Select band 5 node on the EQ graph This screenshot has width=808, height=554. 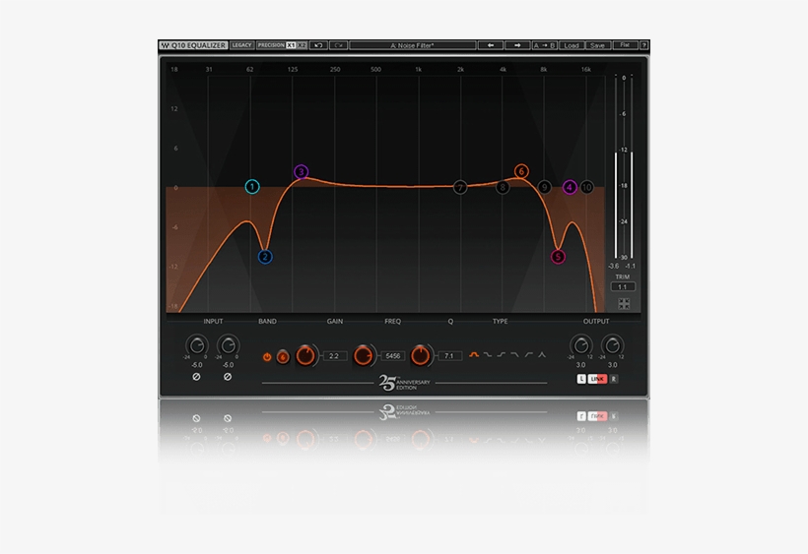[x=558, y=257]
